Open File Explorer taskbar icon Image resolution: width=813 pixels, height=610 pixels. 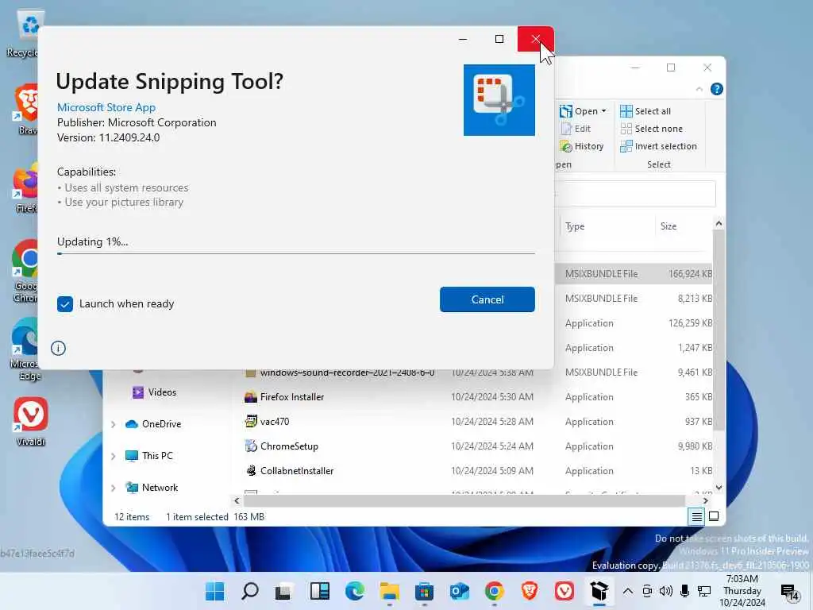[389, 591]
